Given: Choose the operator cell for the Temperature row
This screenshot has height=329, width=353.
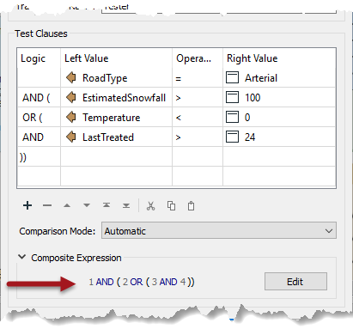Looking at the screenshot, I should pos(198,118).
